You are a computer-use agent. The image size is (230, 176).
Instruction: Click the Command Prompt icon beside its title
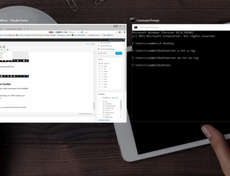(132, 20)
